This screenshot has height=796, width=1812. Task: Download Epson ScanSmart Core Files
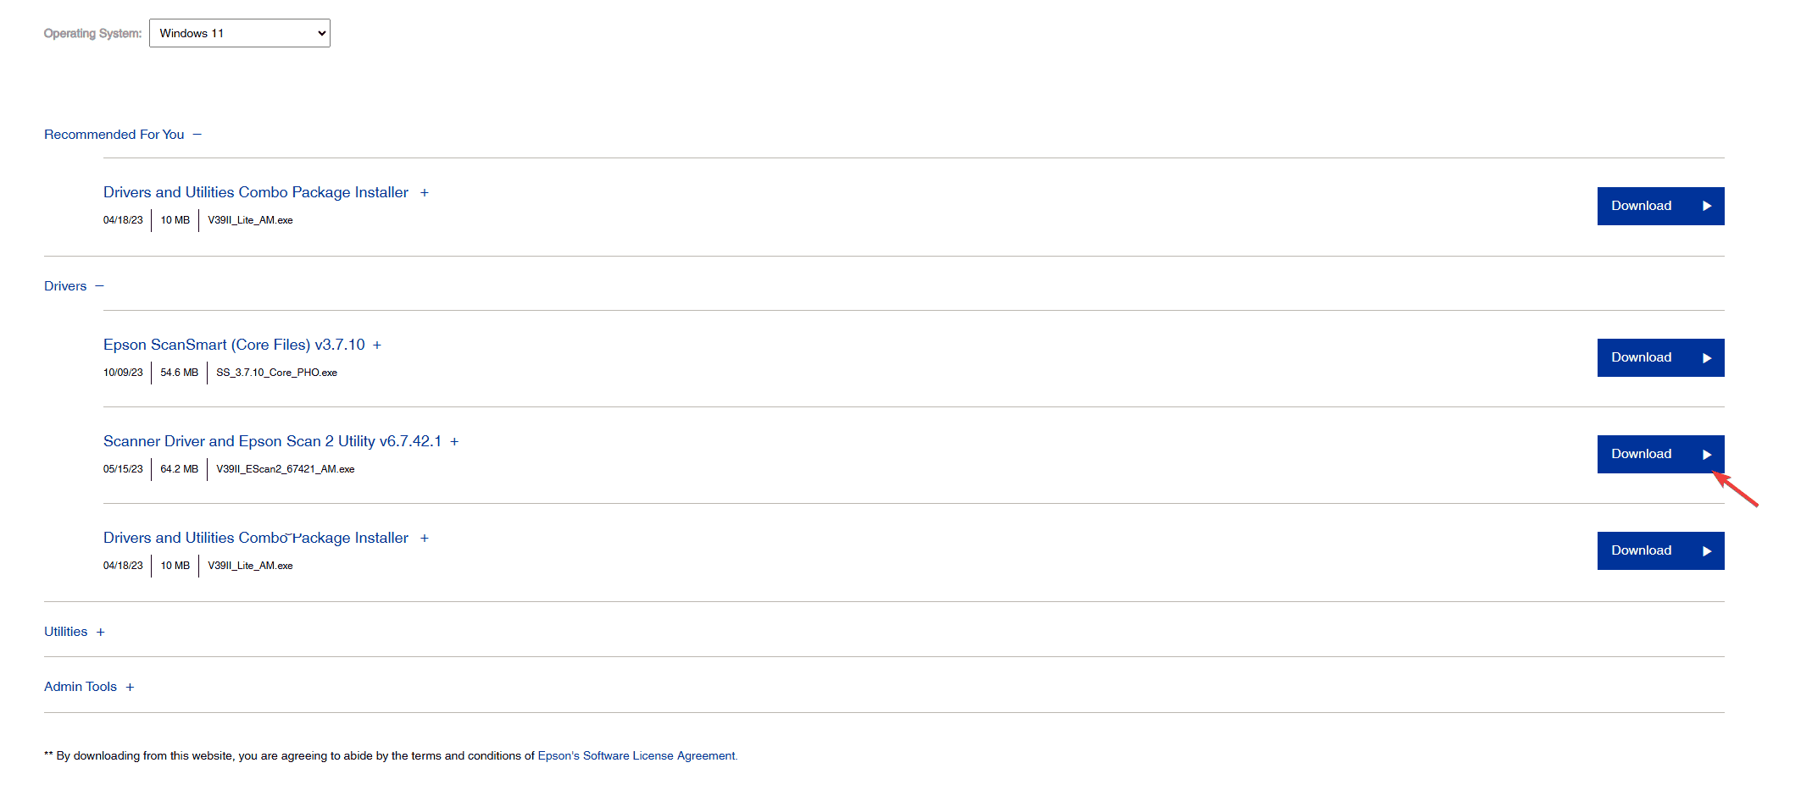coord(1660,357)
